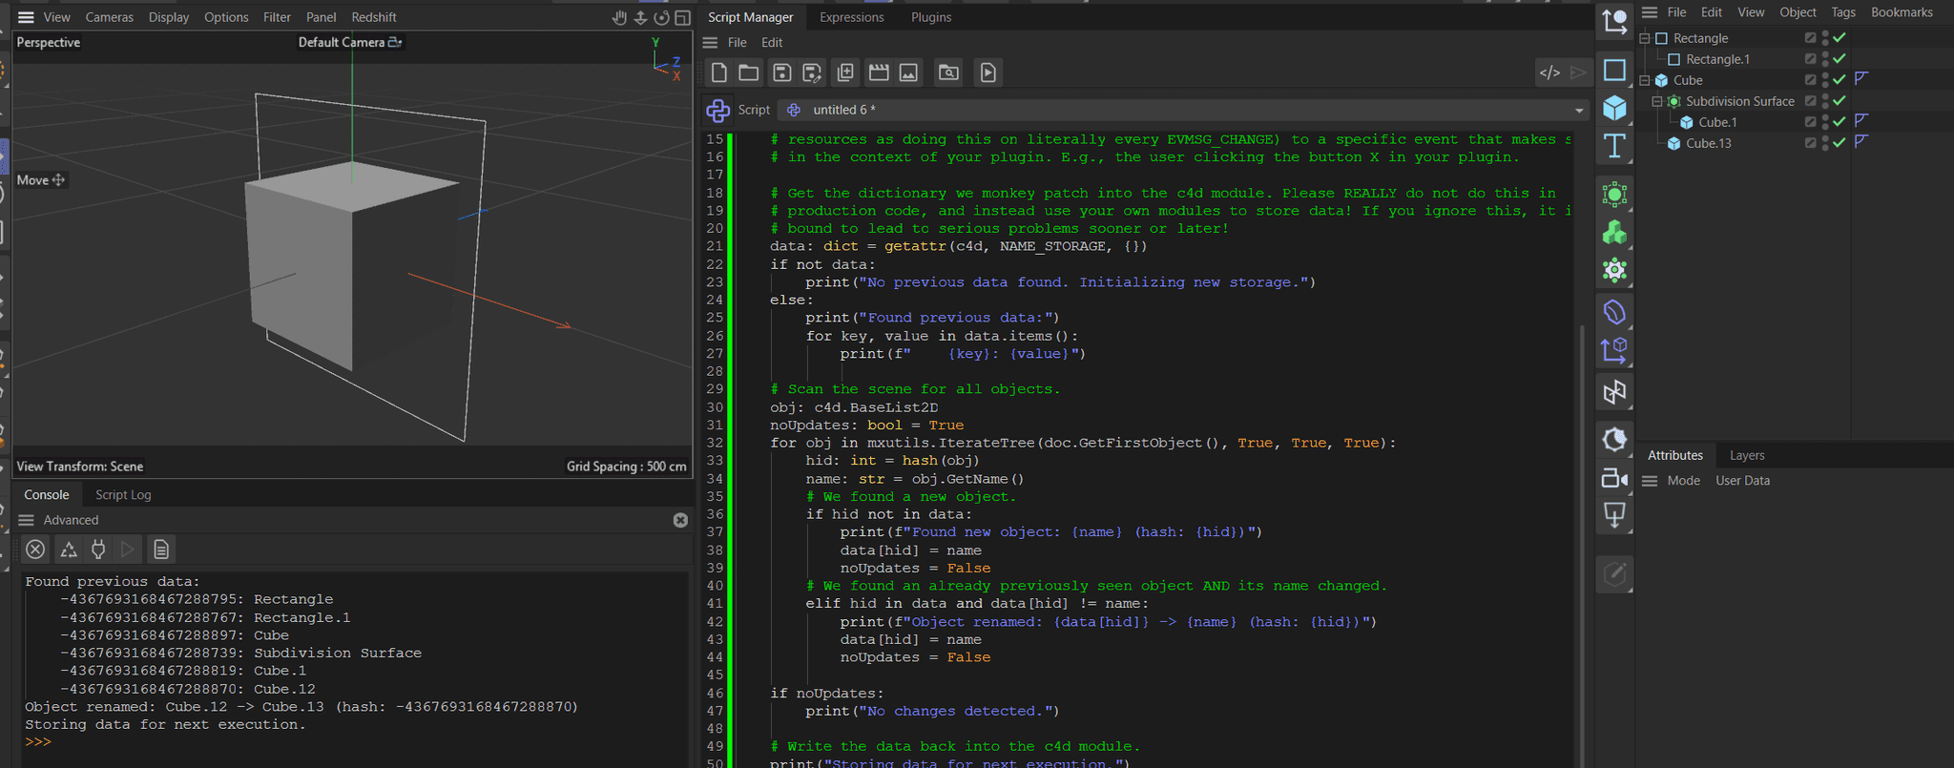This screenshot has height=768, width=1954.
Task: Open the Object Manager Tags menu
Action: (1843, 12)
